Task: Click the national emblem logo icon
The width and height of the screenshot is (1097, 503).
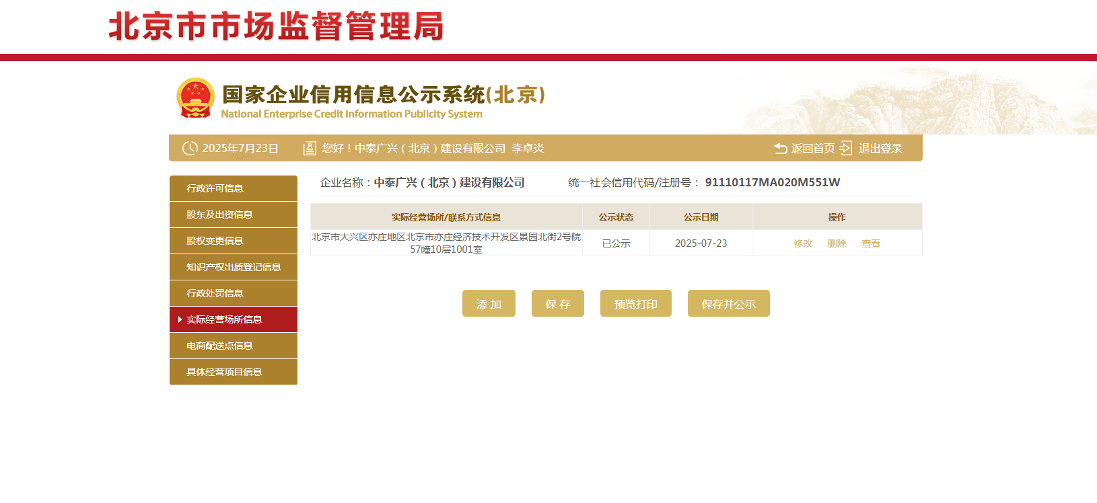Action: pyautogui.click(x=195, y=98)
